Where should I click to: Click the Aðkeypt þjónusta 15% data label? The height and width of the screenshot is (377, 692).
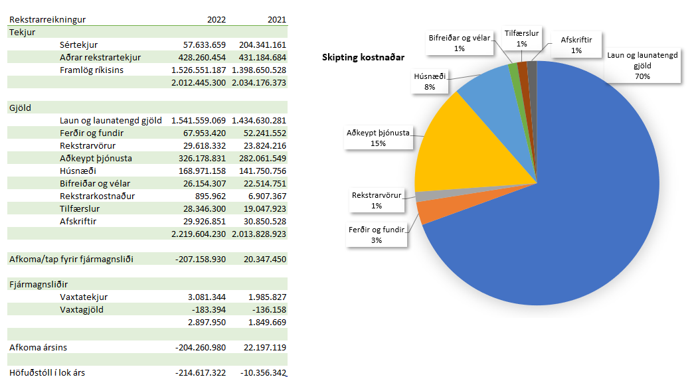click(379, 138)
